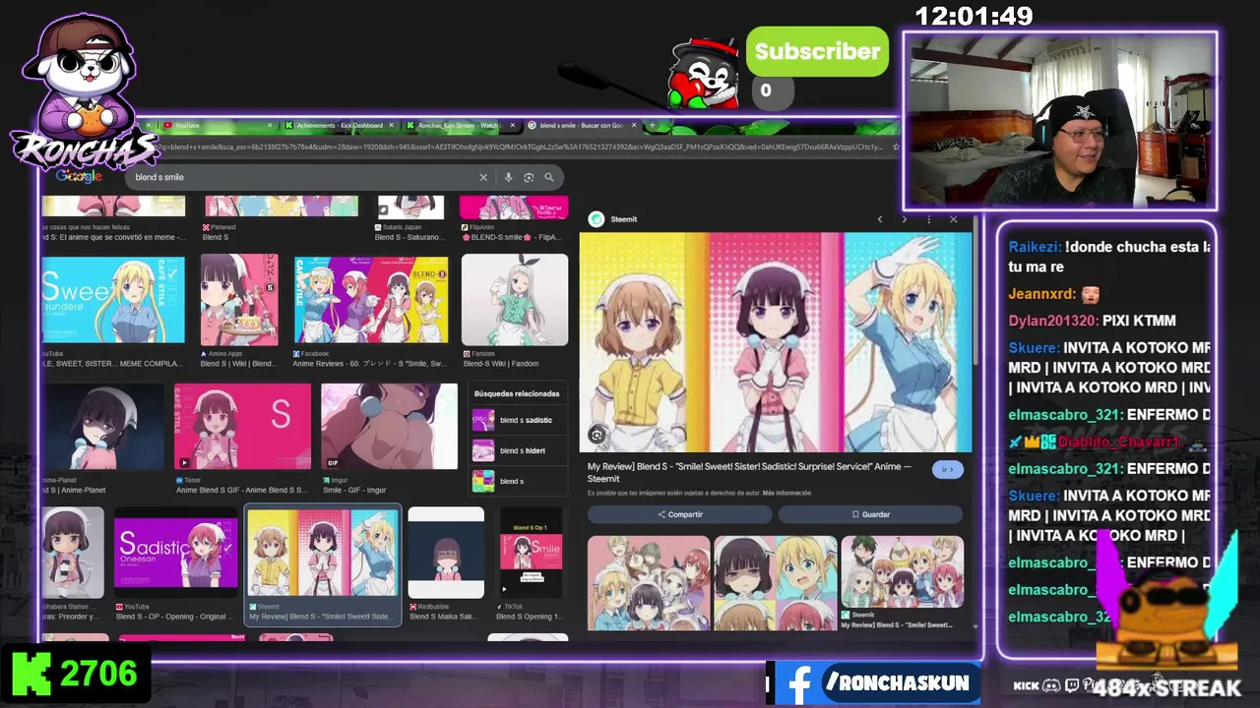Image resolution: width=1260 pixels, height=708 pixels.
Task: Click the Steemit source logo icon
Action: 597,219
